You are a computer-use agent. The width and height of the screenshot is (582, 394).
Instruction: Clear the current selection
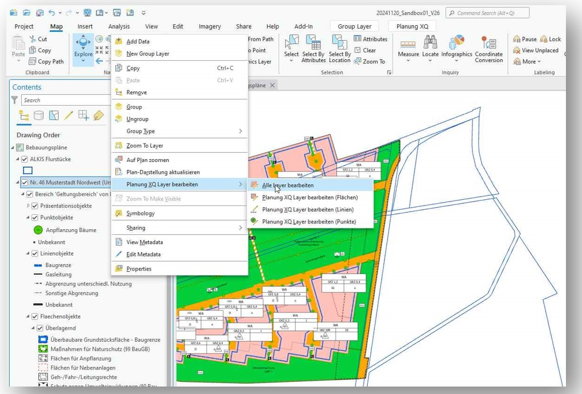[365, 50]
